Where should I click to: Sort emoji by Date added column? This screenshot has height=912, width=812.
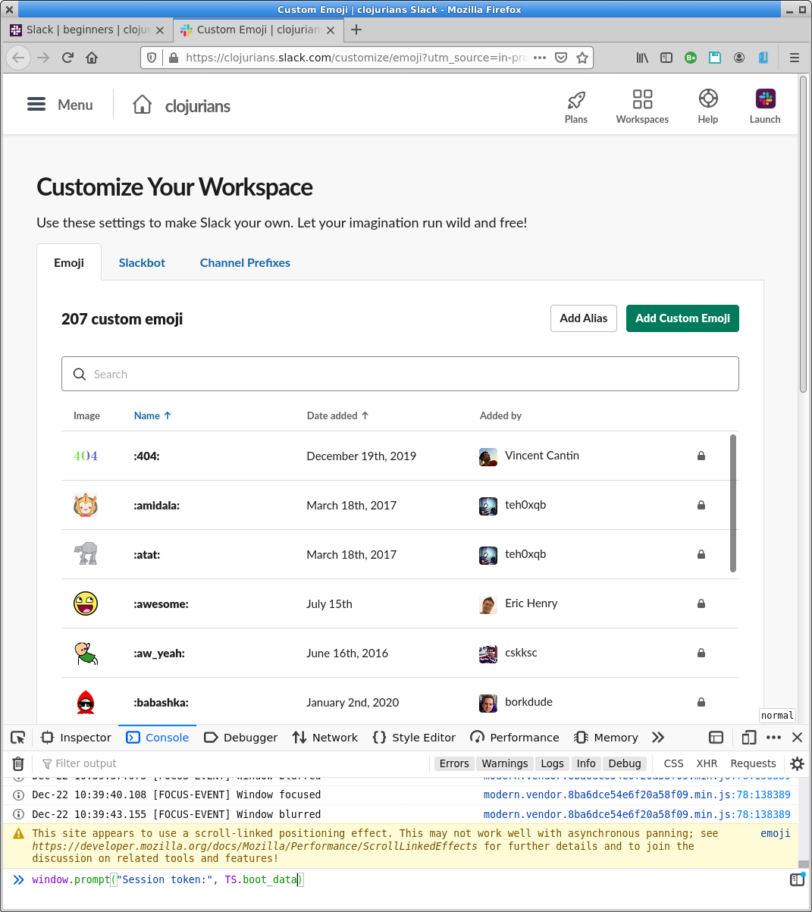pos(337,415)
